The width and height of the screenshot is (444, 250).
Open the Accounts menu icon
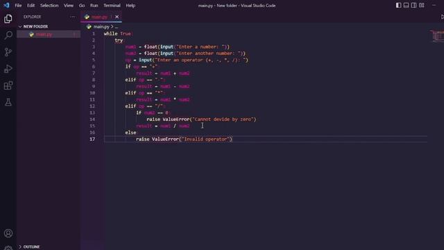pyautogui.click(x=8, y=233)
